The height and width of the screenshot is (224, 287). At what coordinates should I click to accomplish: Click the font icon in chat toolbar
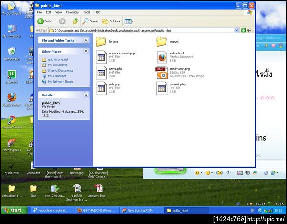[x=266, y=173]
